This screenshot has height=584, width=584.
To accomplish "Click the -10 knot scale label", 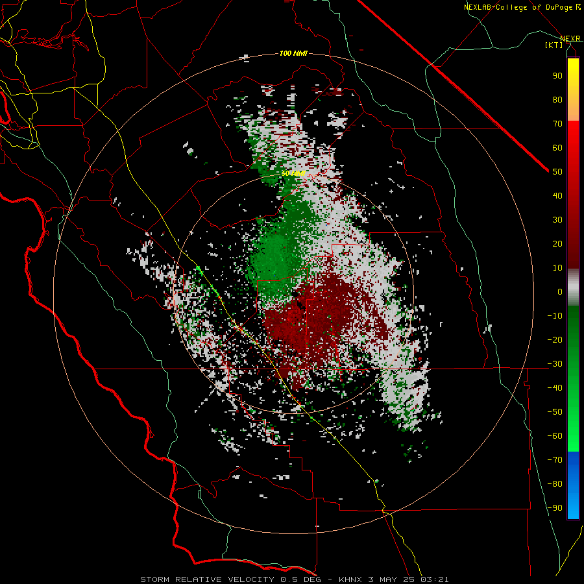I will [555, 316].
